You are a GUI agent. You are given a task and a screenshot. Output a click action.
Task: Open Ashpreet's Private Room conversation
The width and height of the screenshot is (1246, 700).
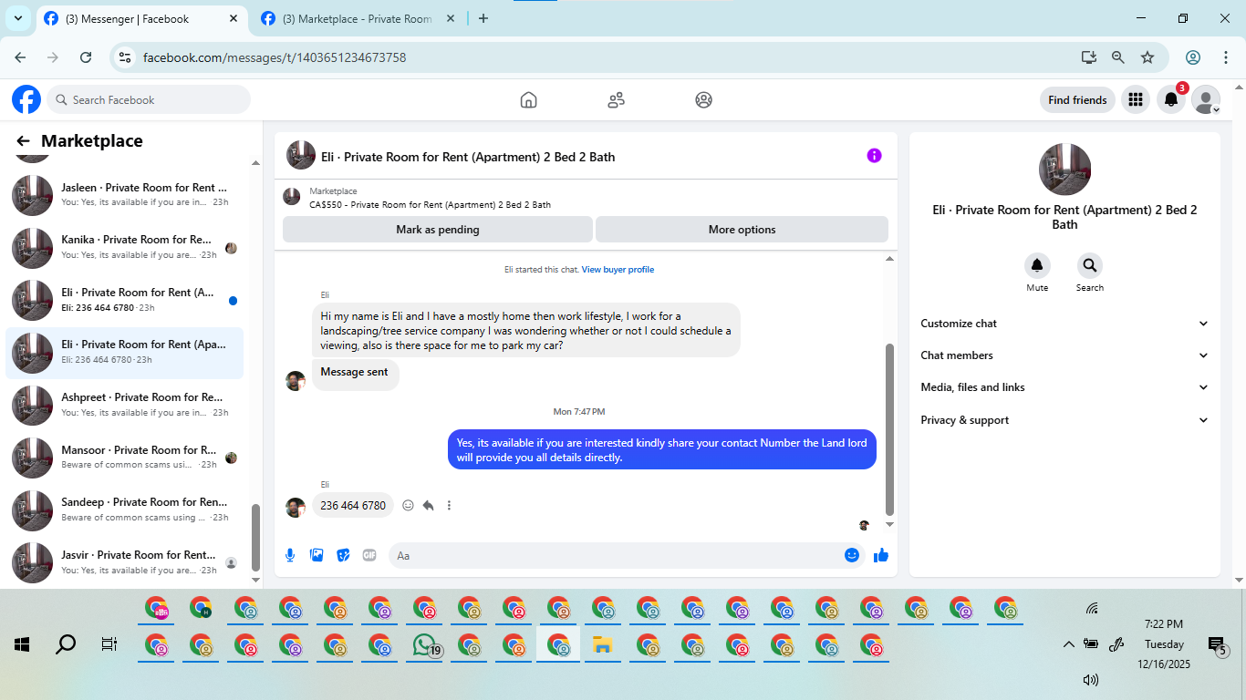point(125,405)
